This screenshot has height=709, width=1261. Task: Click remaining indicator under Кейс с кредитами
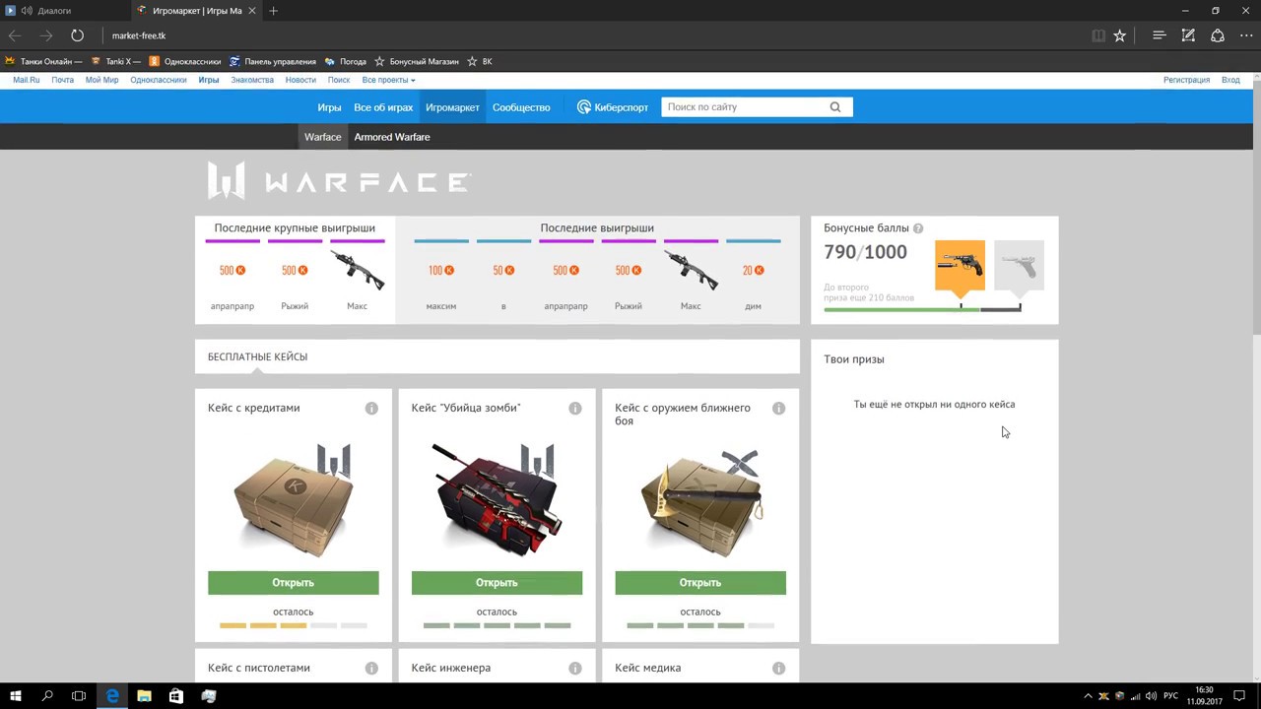[x=293, y=625]
